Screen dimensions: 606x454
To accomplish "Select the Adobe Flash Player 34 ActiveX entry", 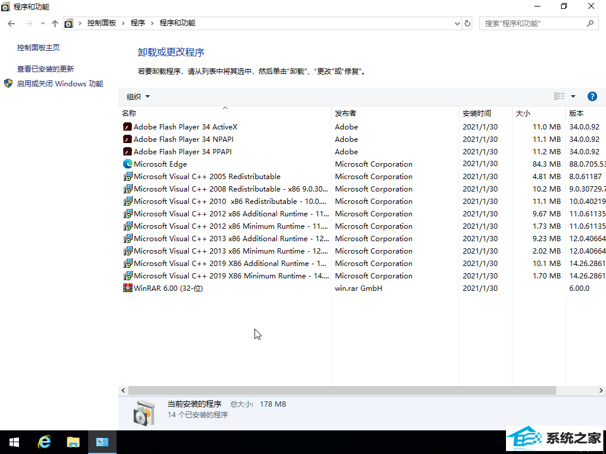I will coord(185,127).
